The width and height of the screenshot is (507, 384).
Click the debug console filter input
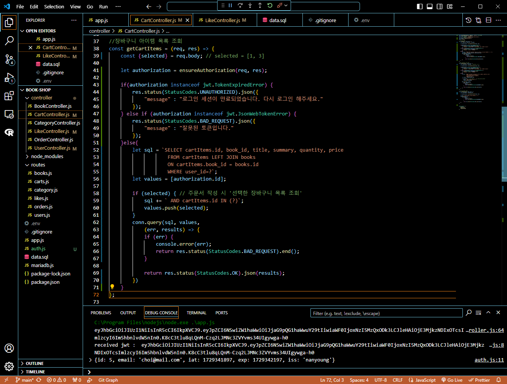coord(387,313)
